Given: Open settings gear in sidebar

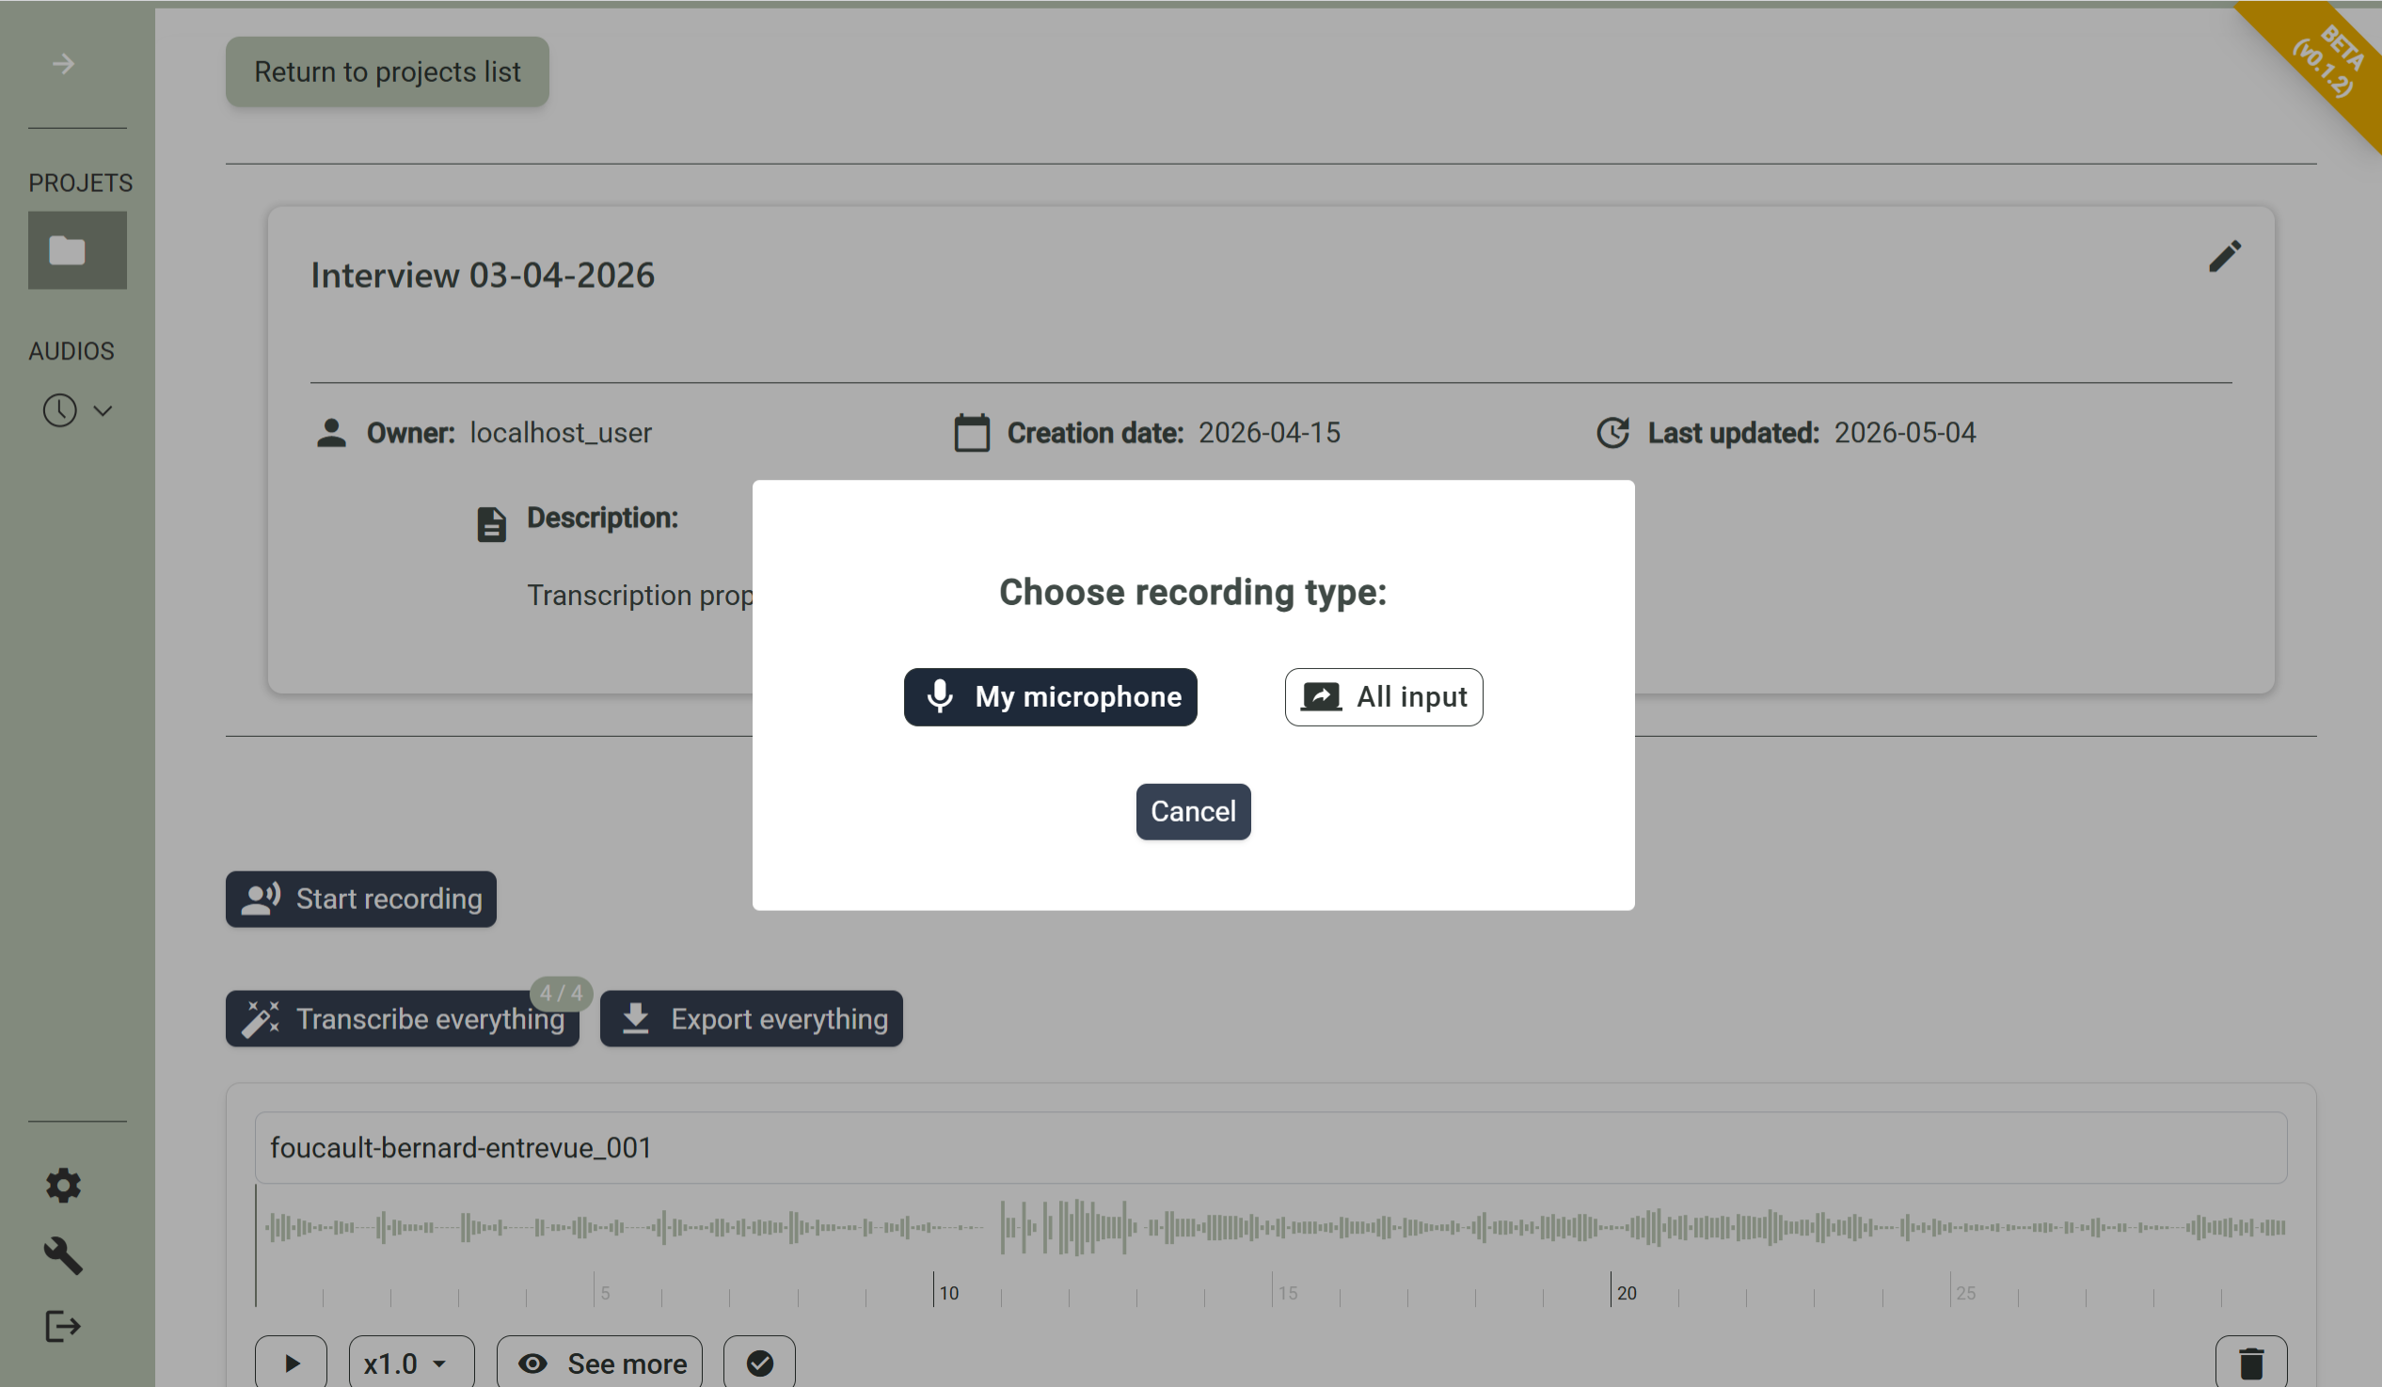Looking at the screenshot, I should pos(63,1185).
